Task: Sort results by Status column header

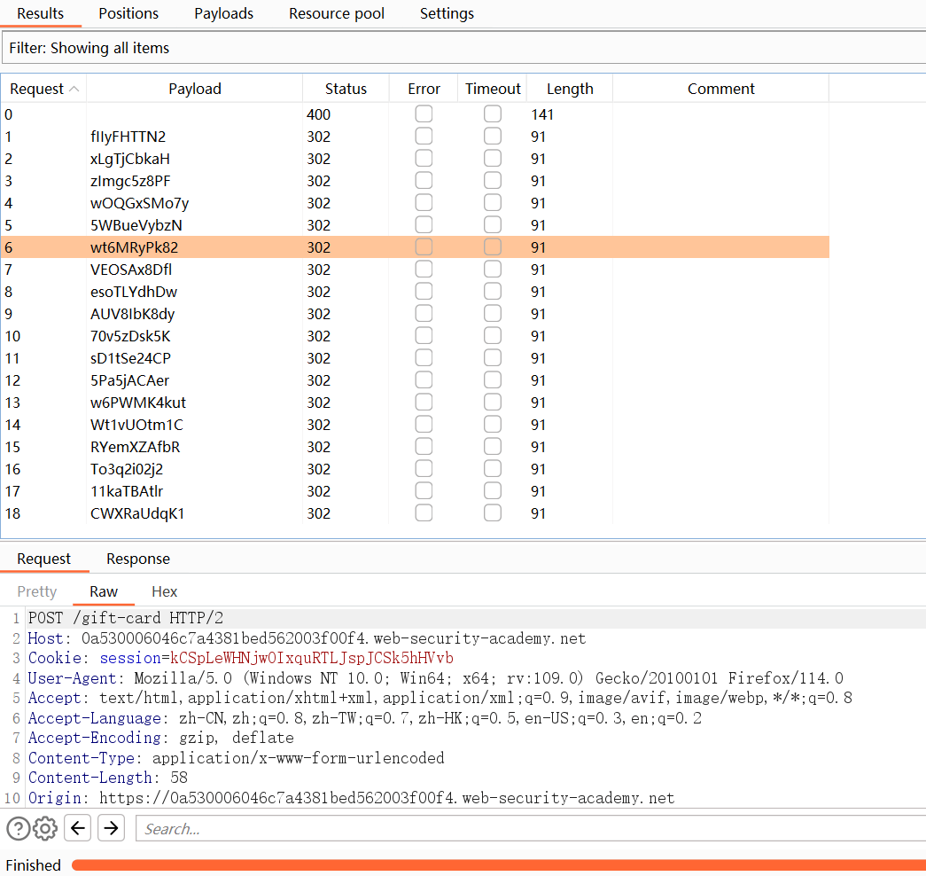Action: pos(346,89)
